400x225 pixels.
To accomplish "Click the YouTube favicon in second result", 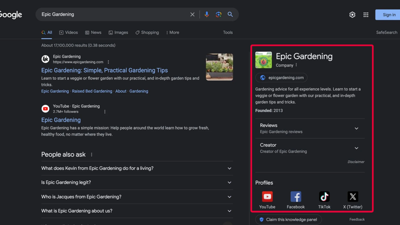I will click(45, 108).
